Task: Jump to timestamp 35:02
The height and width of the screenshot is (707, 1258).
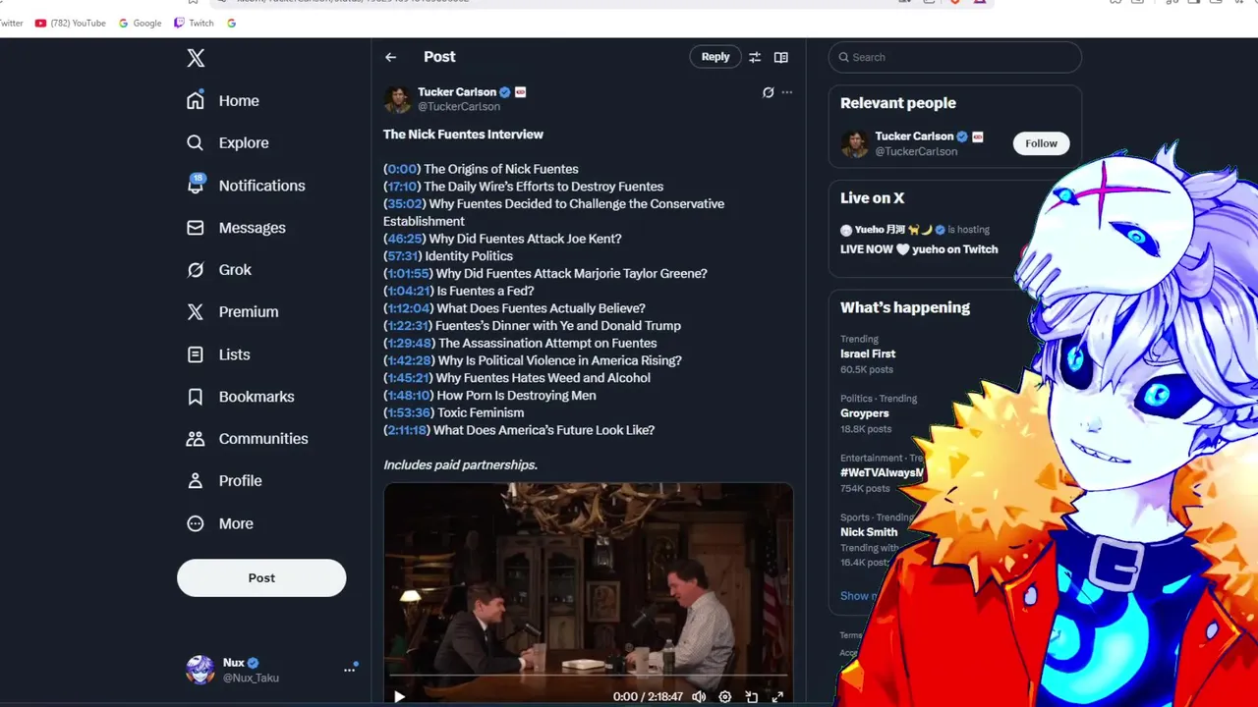Action: coord(406,204)
